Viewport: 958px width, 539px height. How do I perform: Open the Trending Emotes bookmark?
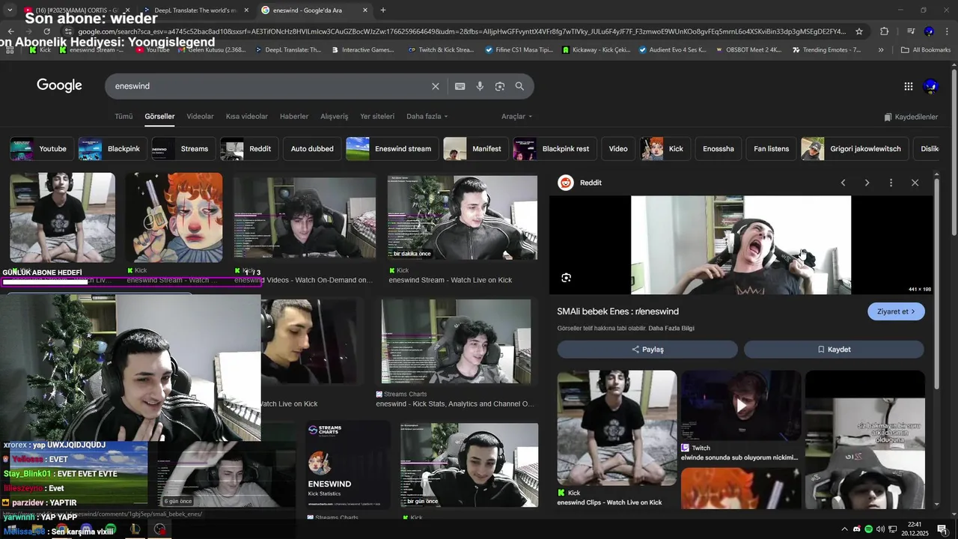coord(826,50)
